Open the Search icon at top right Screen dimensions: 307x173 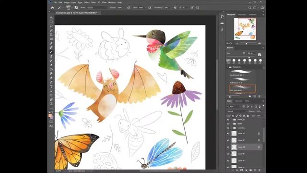(x=249, y=8)
